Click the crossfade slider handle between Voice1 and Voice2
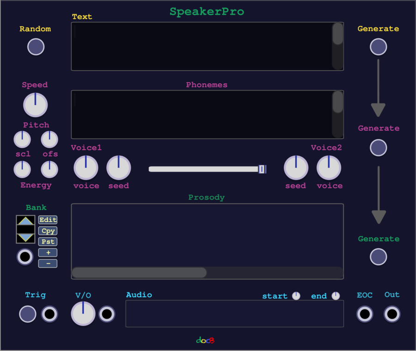 point(263,169)
